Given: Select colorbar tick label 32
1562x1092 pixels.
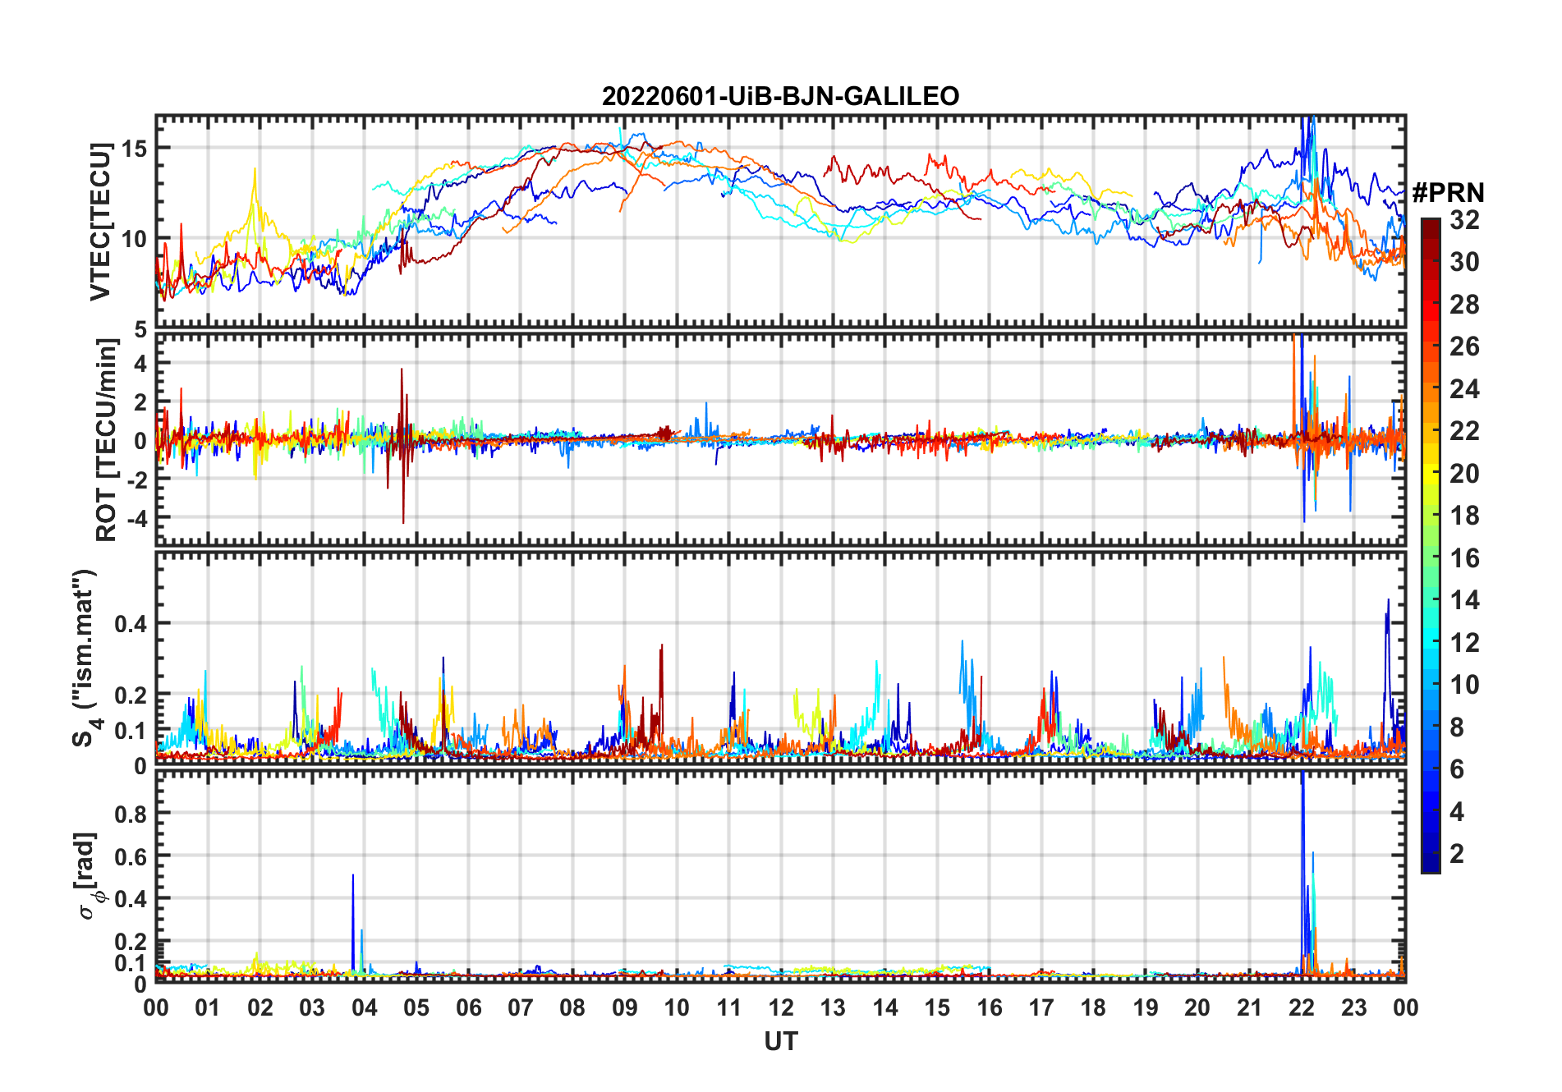Looking at the screenshot, I should tap(1464, 220).
